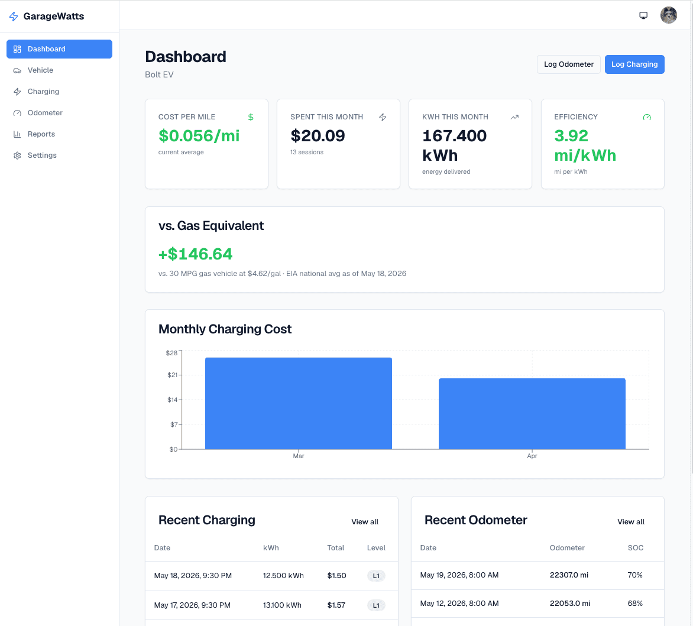Click the May 18, 2026, 9:30 PM charging row
Viewport: 693px width, 626px height.
pyautogui.click(x=271, y=576)
